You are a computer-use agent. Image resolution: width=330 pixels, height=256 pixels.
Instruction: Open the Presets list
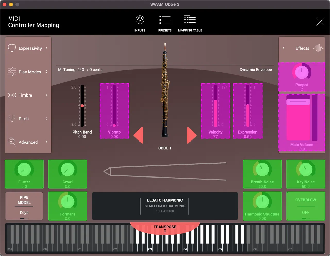click(165, 23)
